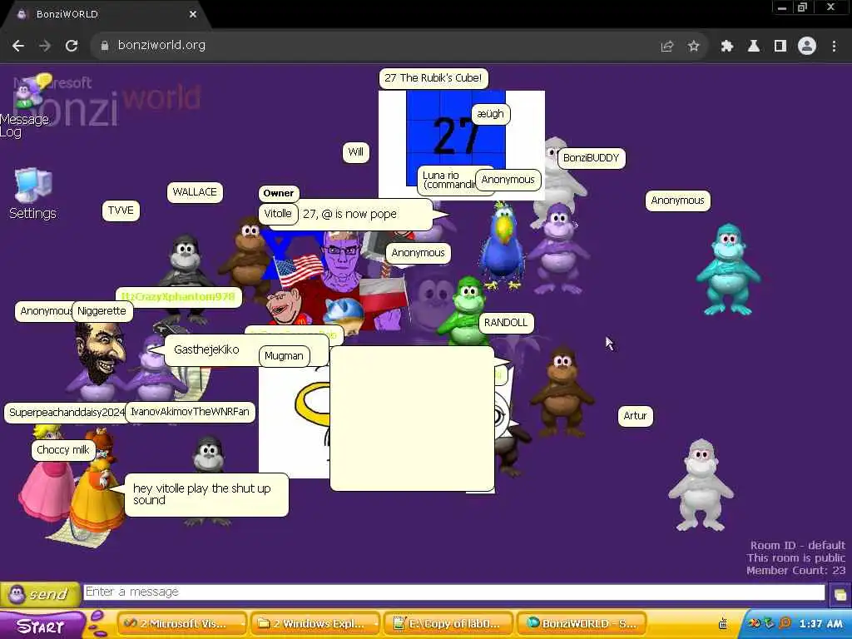Viewport: 852px width, 639px height.
Task: Select the BonziWORLD browser tab
Action: [x=103, y=15]
